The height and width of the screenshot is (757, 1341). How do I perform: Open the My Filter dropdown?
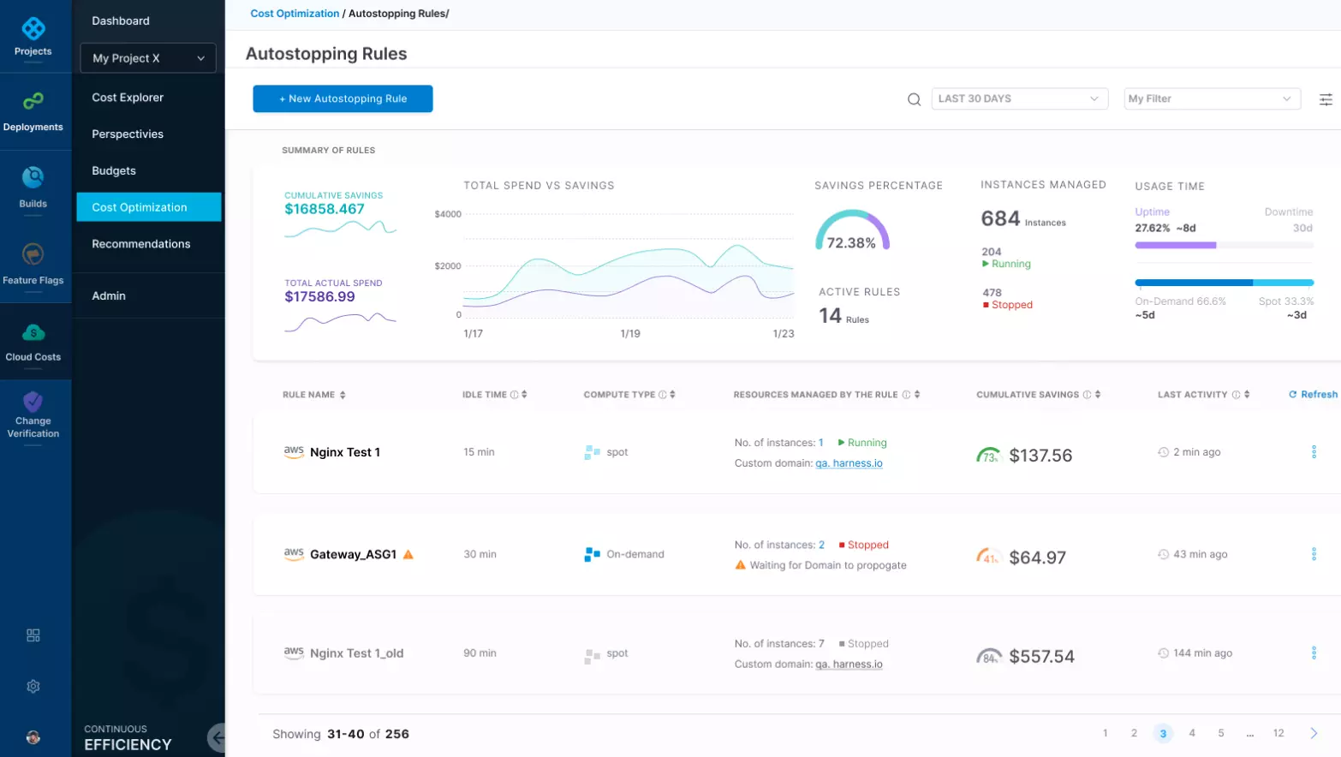click(1212, 98)
